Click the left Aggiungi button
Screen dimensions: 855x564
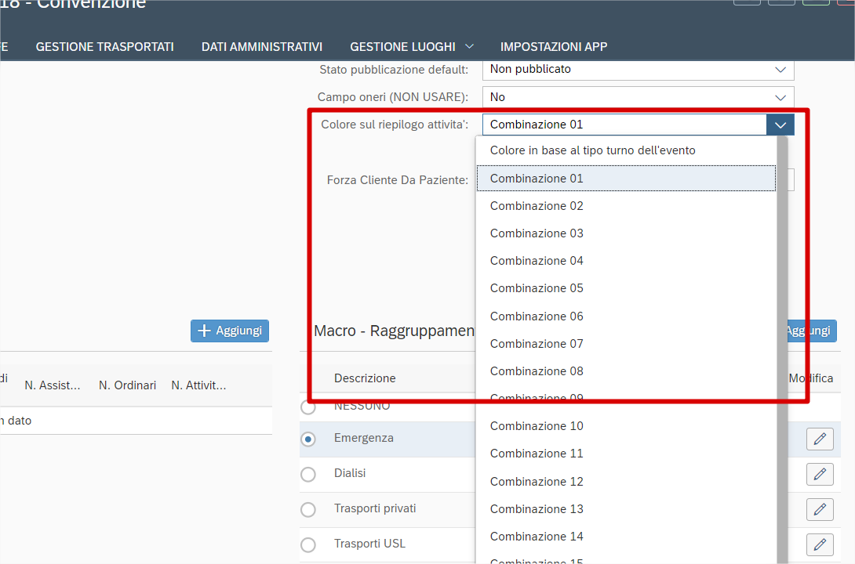click(230, 331)
